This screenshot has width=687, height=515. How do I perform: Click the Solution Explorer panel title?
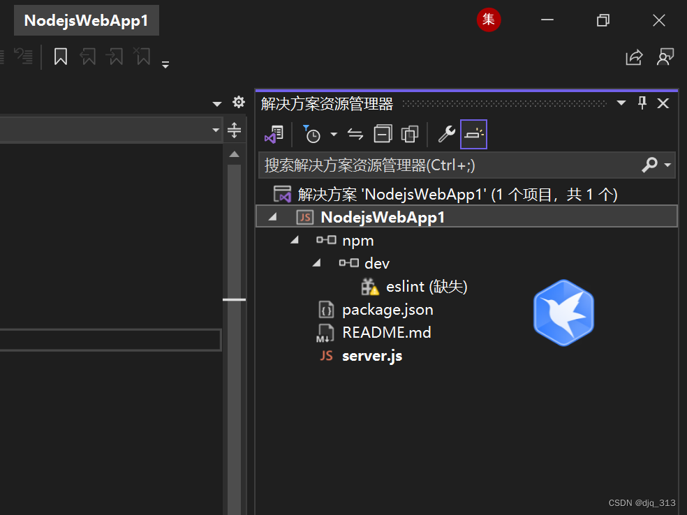tap(327, 104)
